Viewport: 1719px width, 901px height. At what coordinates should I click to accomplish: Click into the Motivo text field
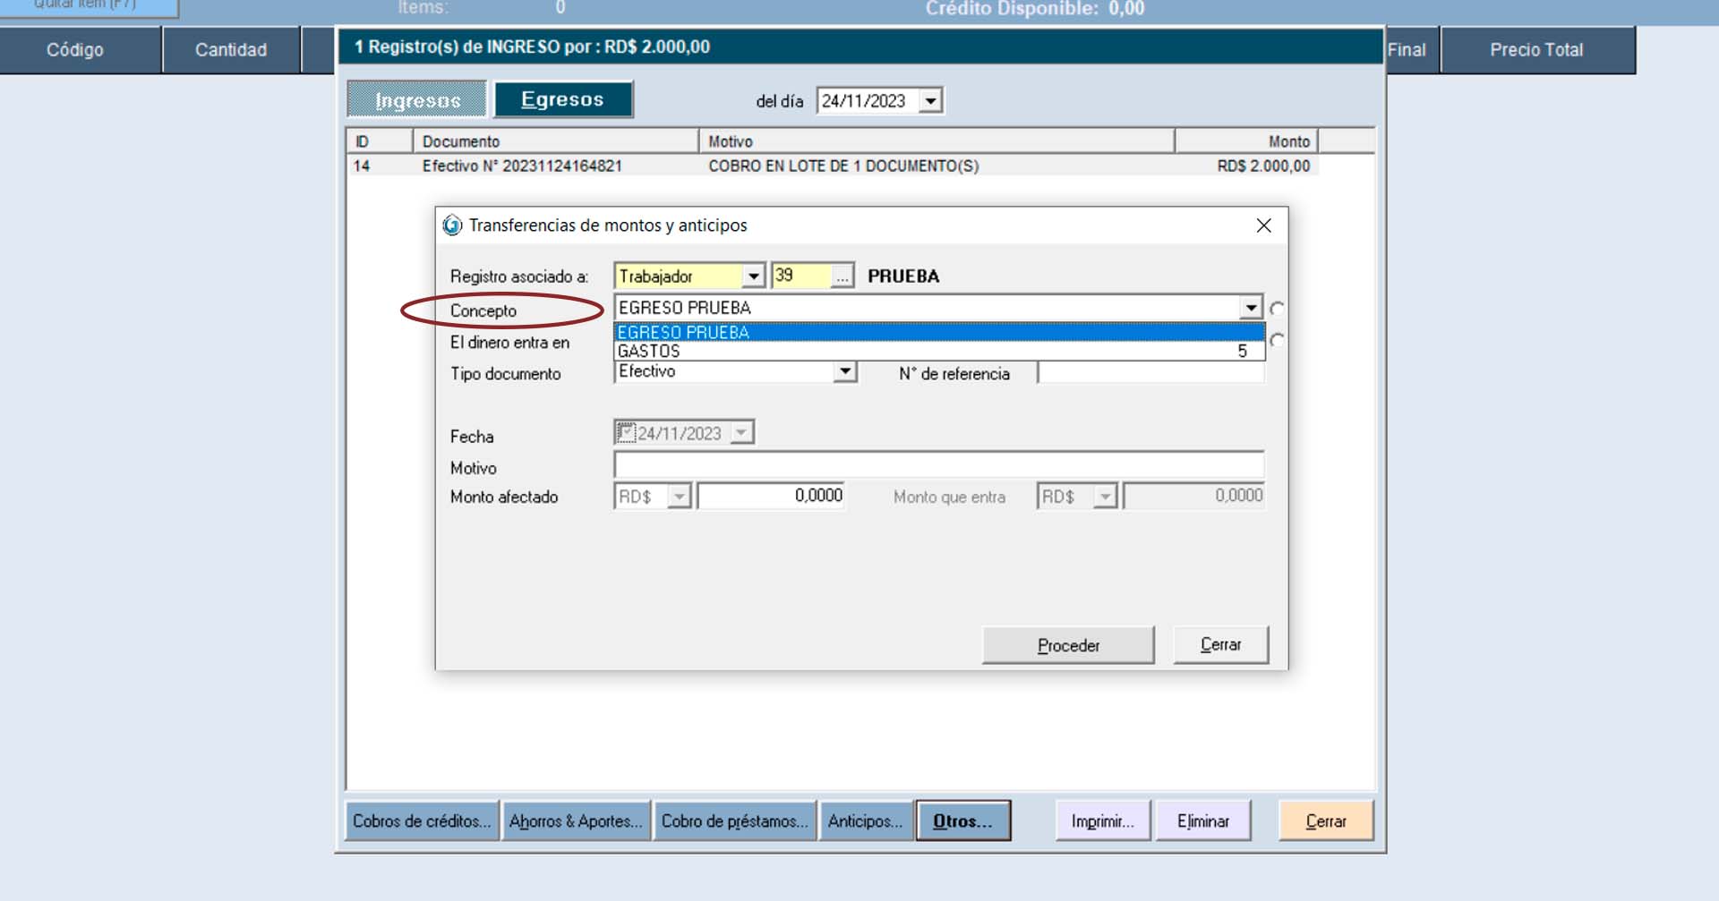938,465
